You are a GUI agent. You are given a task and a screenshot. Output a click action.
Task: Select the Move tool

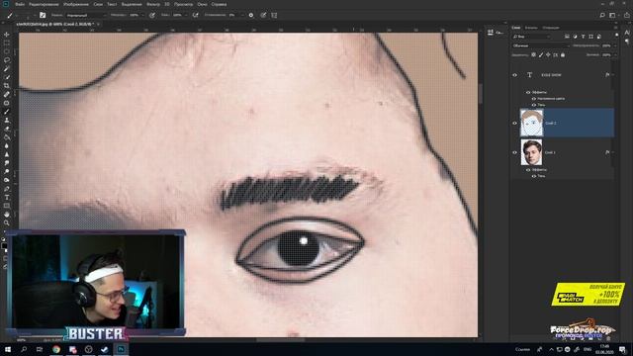click(x=7, y=35)
